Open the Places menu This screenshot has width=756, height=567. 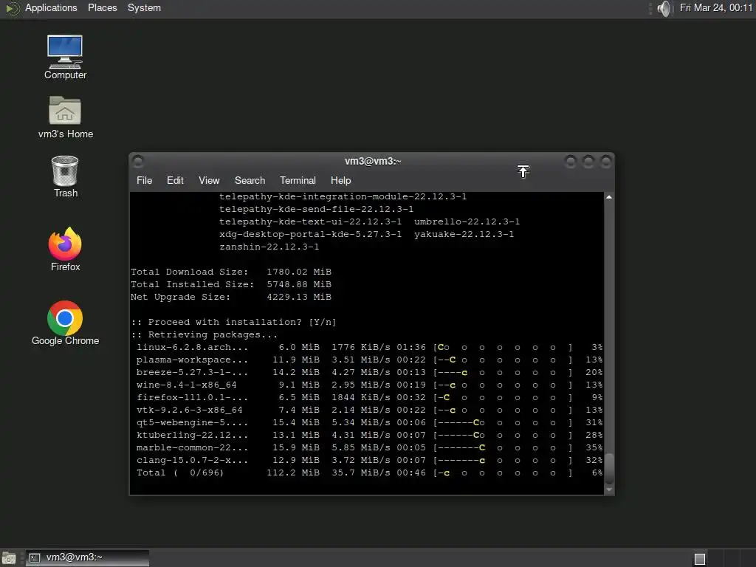[102, 7]
